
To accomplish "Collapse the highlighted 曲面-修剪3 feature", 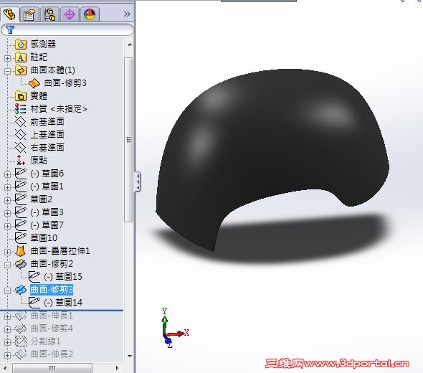I will pyautogui.click(x=8, y=291).
